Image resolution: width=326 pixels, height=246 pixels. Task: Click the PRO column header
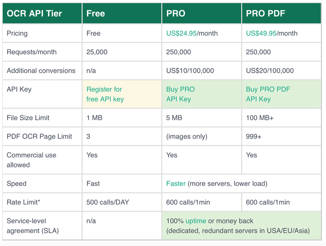(176, 13)
